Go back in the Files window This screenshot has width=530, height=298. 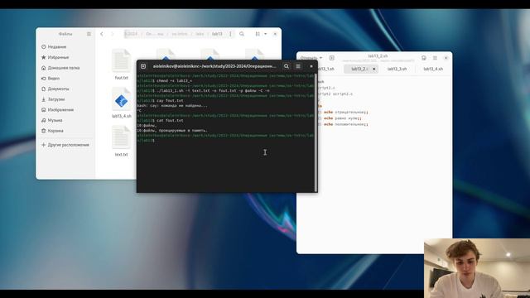102,34
